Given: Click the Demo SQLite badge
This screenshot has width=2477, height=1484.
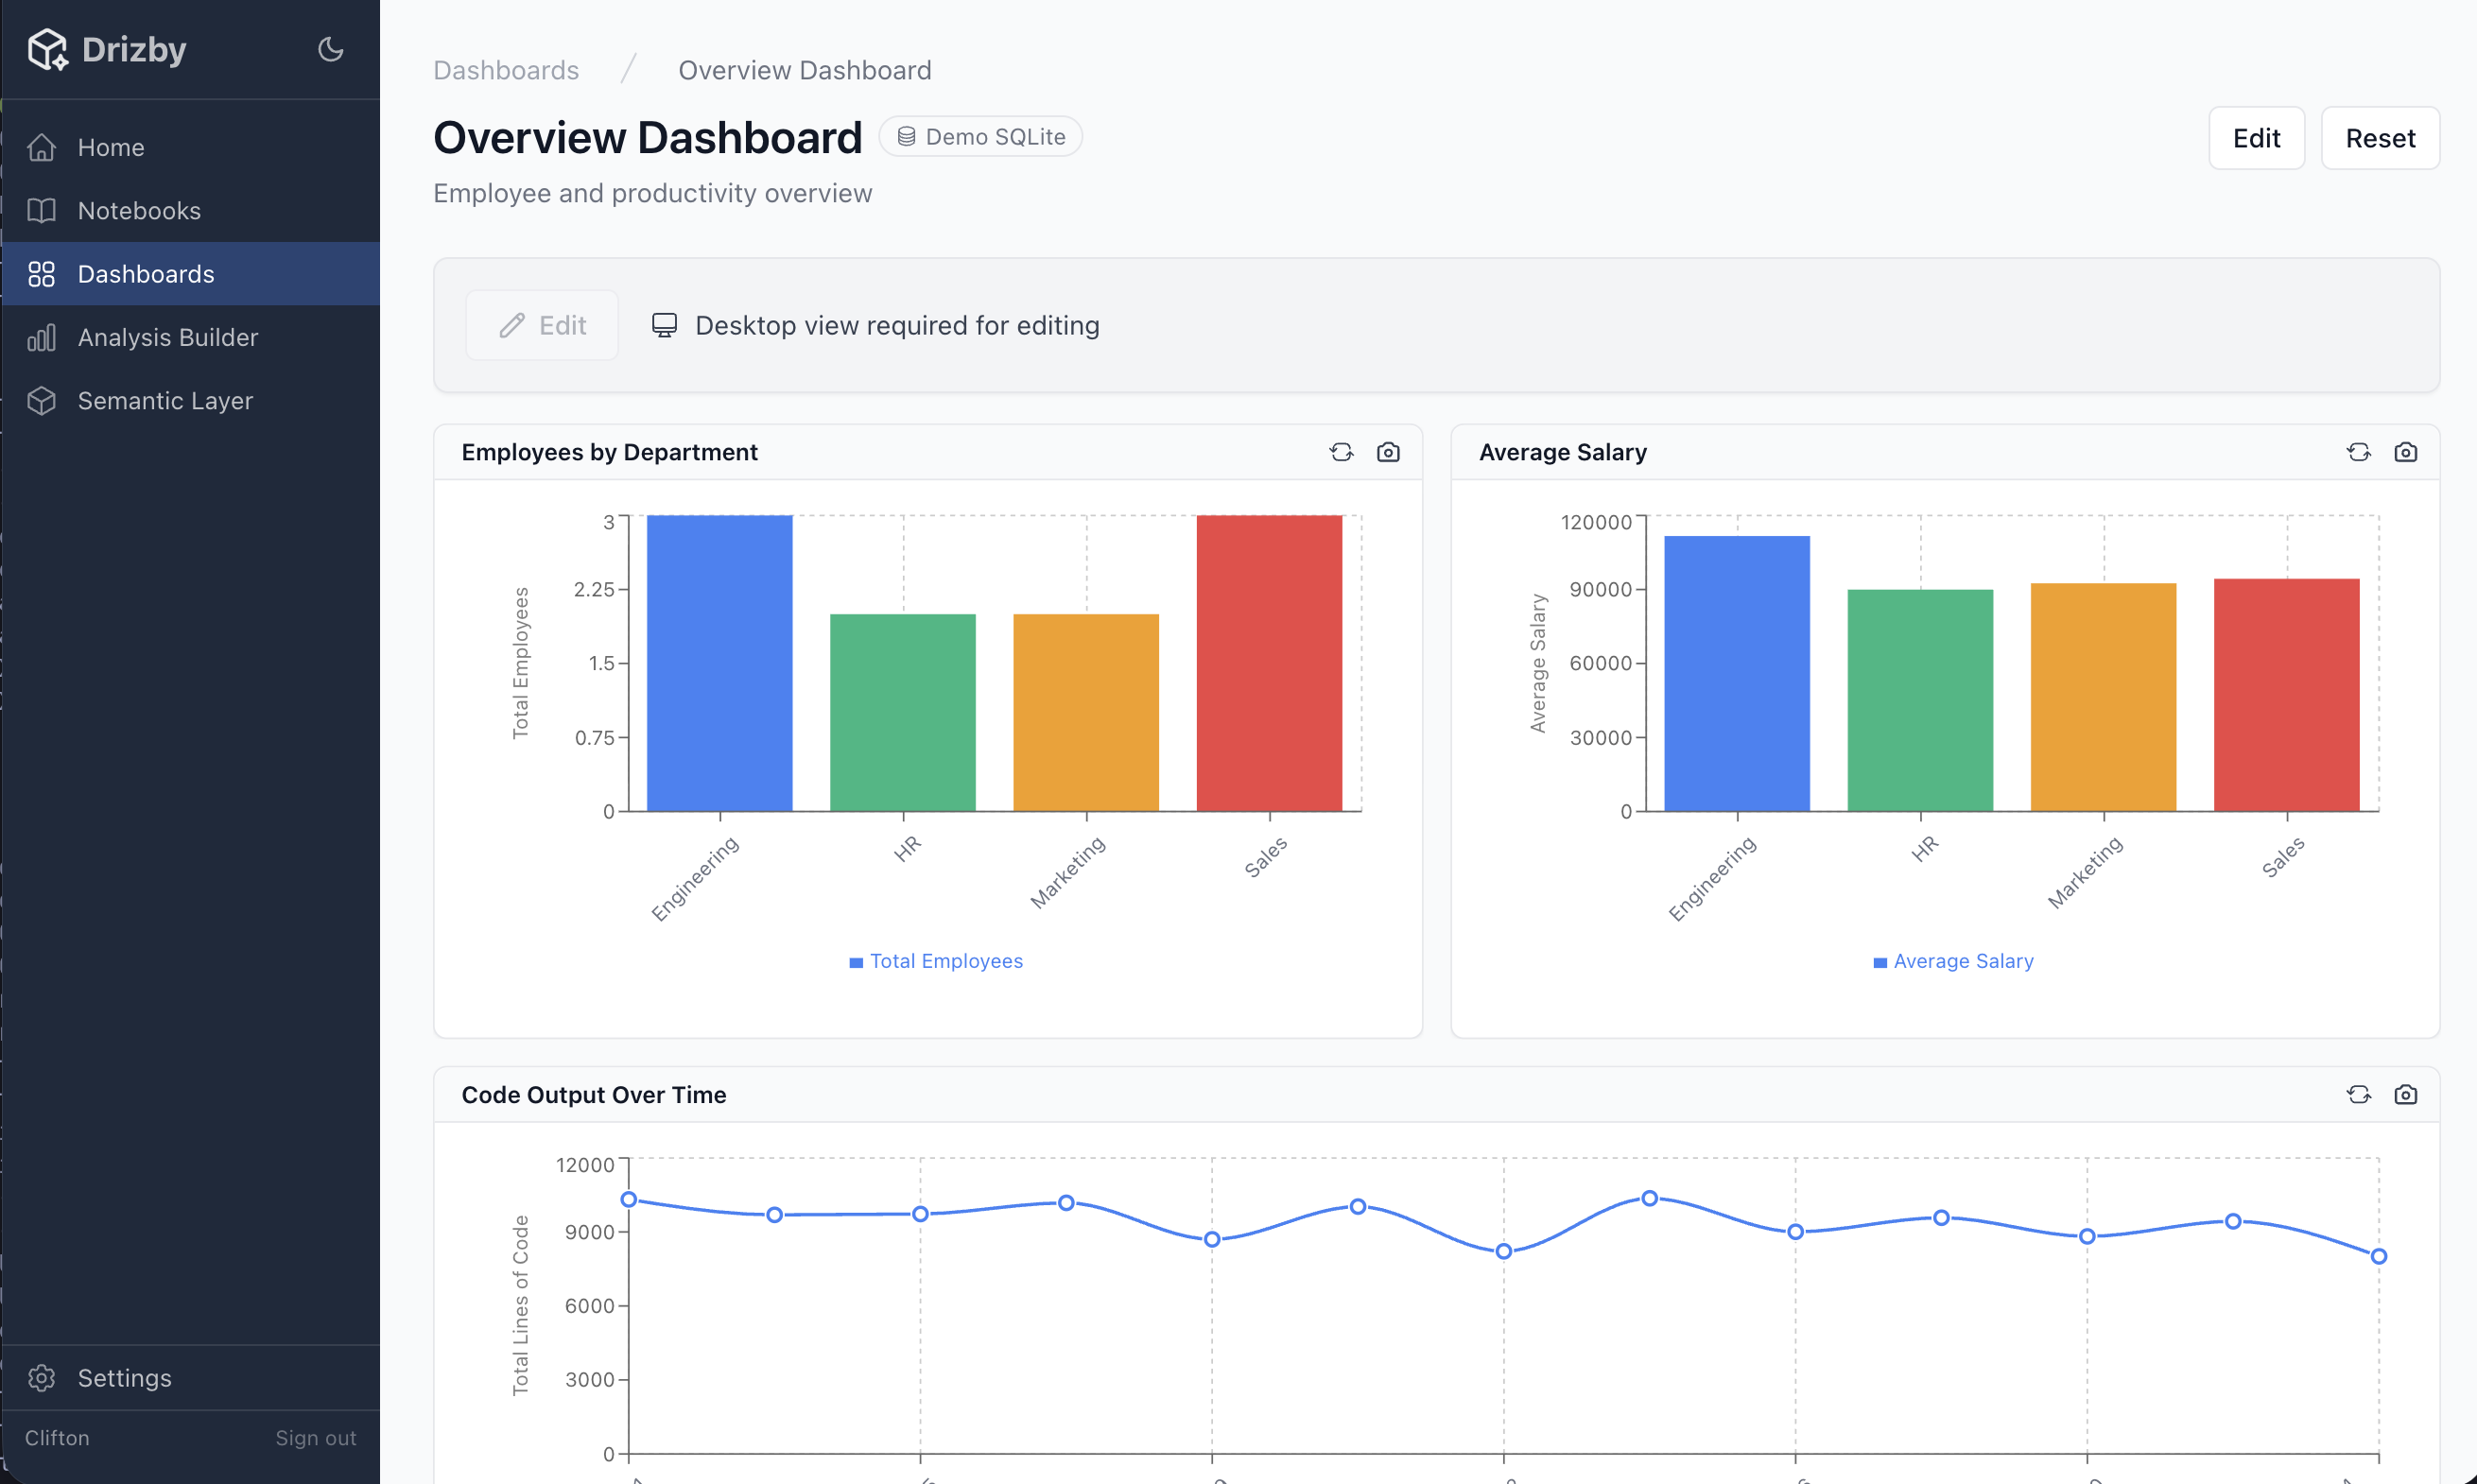Looking at the screenshot, I should (x=980, y=136).
